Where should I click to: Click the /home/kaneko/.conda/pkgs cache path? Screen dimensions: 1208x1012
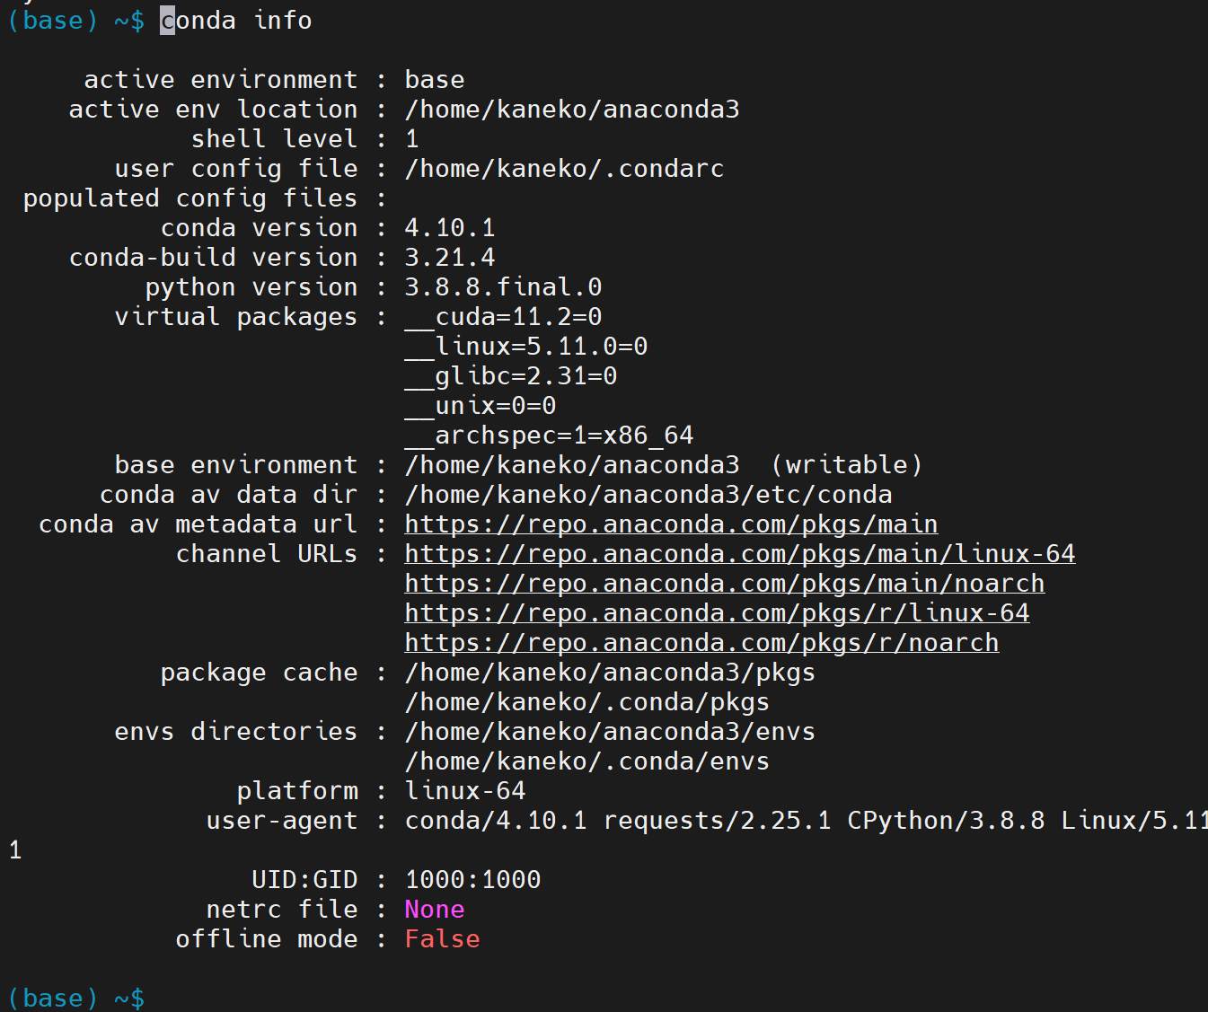(587, 702)
